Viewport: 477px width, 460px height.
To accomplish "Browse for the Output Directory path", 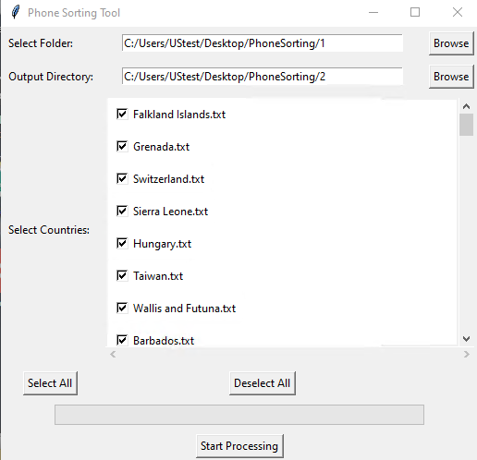I will tap(451, 77).
